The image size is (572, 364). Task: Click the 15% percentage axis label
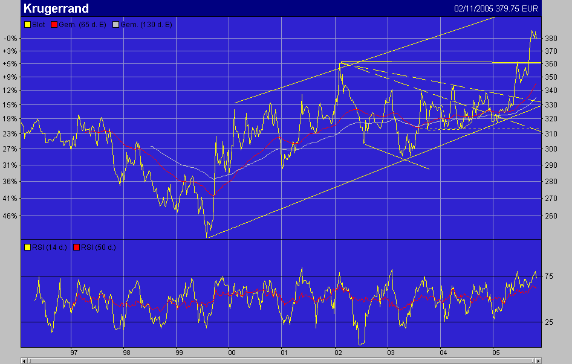(x=10, y=105)
